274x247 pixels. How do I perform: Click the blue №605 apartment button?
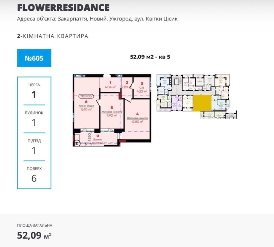click(x=34, y=58)
